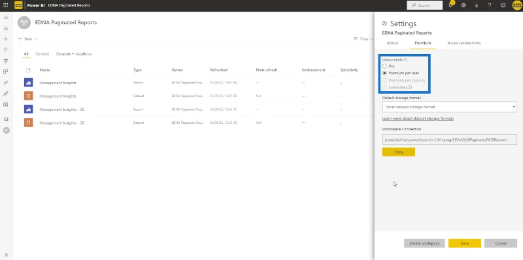Image resolution: width=523 pixels, height=260 pixels.
Task: Open the user account avatar
Action: 516,5
